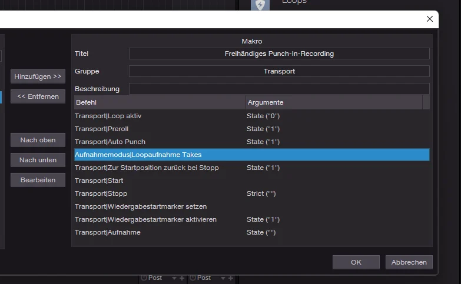Image resolution: width=461 pixels, height=284 pixels.
Task: Click State ("") argument of Aufnahme
Action: point(261,232)
